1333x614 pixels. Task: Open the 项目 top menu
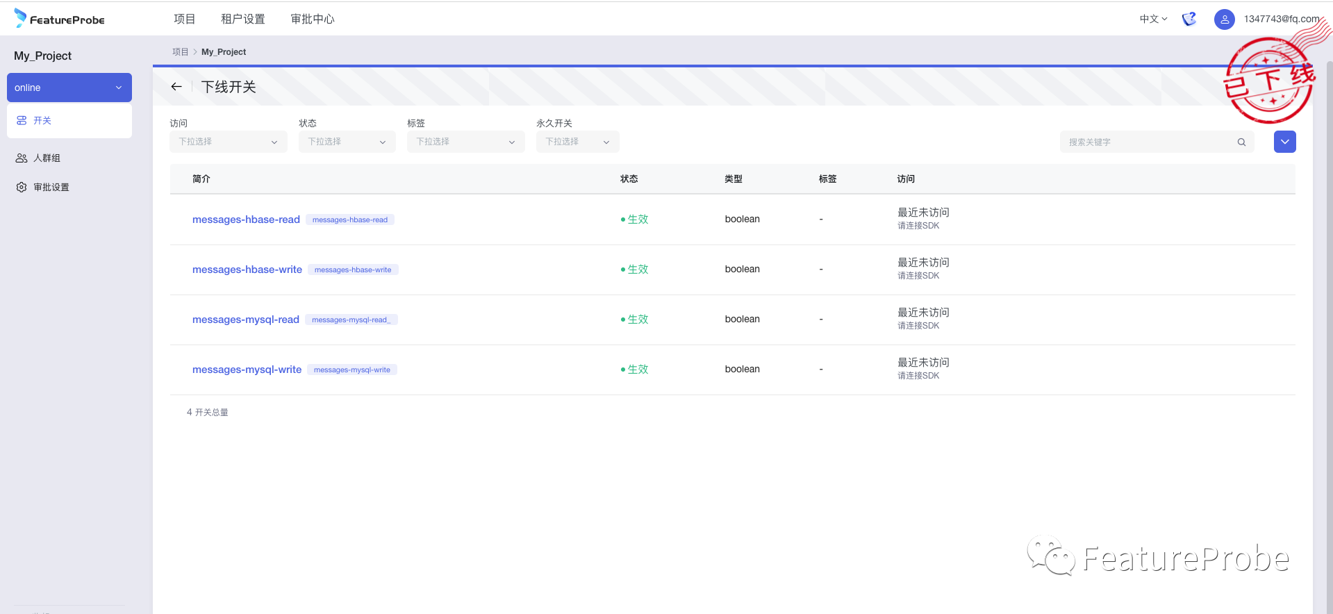click(185, 19)
